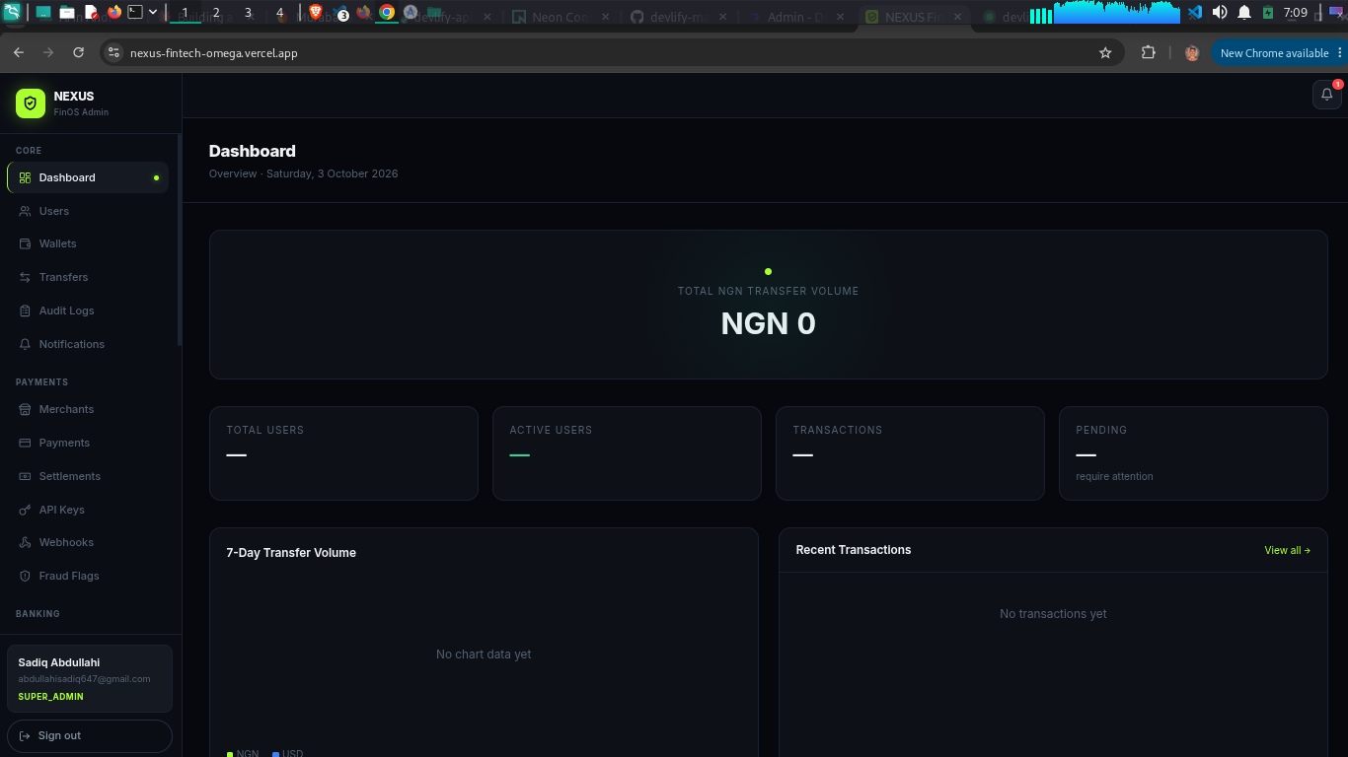Go to the Transfers arrows icon
Image resolution: width=1348 pixels, height=757 pixels.
[x=26, y=277]
